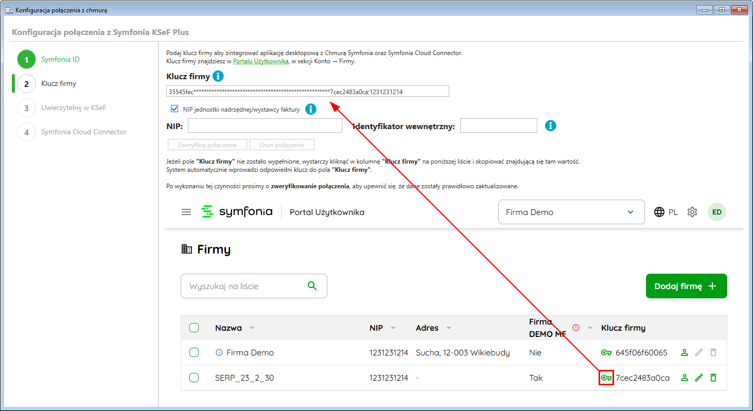Click into the NIP input field
The width and height of the screenshot is (753, 411).
point(265,126)
